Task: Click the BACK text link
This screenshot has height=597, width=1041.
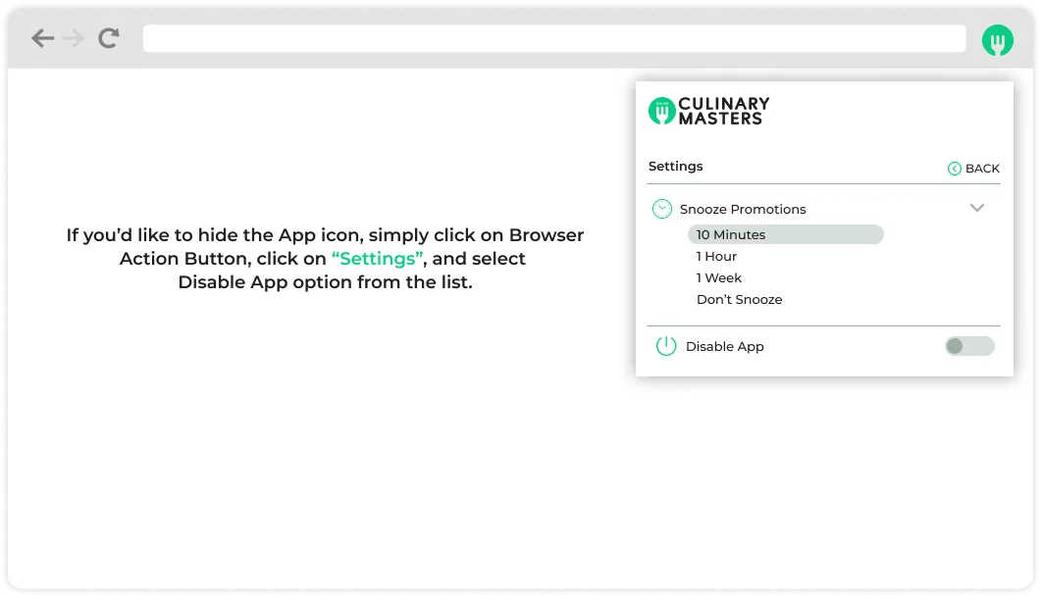Action: (982, 169)
